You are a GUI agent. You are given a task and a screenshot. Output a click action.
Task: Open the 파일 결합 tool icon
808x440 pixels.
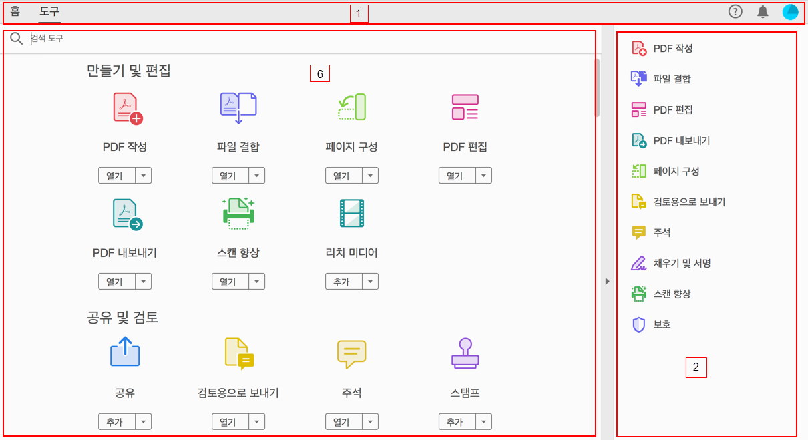click(x=238, y=108)
